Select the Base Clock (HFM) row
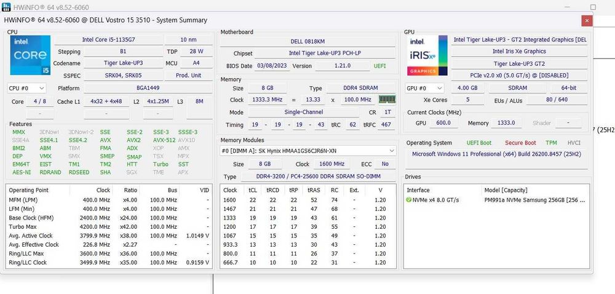This screenshot has height=294, width=615. tap(109, 218)
